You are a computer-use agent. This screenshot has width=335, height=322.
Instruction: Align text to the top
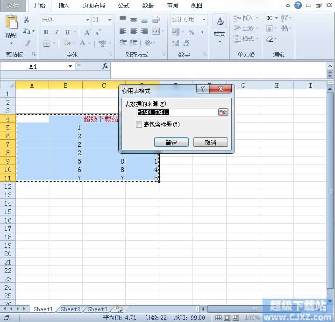point(122,19)
